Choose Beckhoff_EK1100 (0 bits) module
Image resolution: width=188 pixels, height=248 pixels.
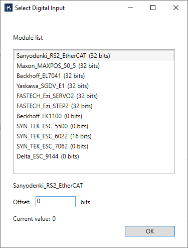point(94,116)
